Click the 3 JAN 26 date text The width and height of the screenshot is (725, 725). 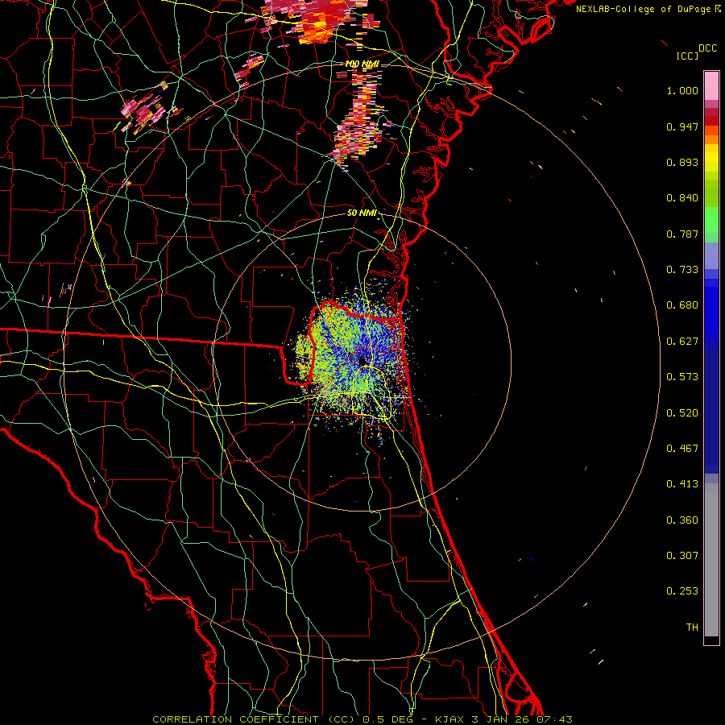pos(499,719)
